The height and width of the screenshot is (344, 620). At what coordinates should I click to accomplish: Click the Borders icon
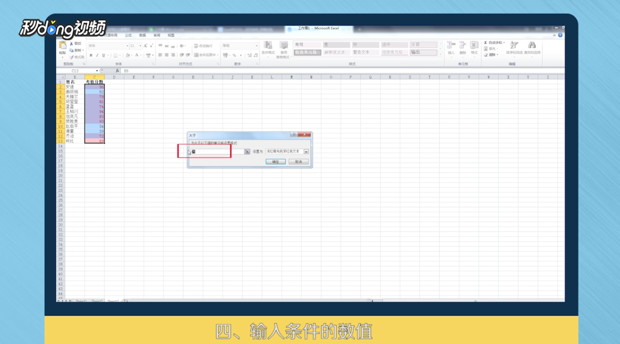pos(115,55)
